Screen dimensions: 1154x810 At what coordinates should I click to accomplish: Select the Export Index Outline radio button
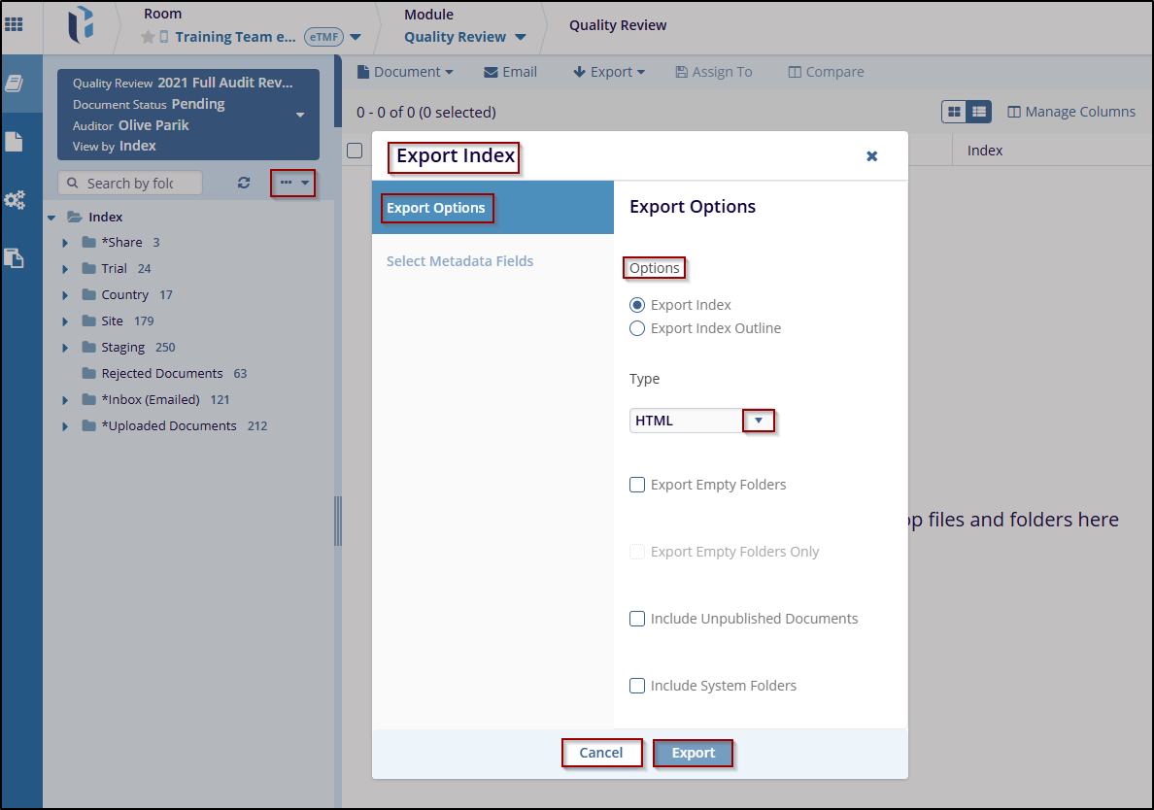coord(637,328)
